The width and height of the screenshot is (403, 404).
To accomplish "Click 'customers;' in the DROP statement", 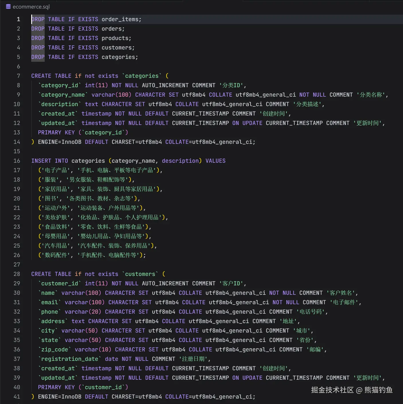I will [118, 47].
